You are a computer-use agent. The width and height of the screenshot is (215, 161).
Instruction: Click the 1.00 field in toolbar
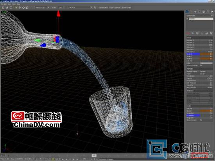pyautogui.click(x=61, y=8)
